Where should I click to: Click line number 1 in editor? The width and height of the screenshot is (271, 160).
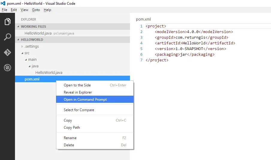(141, 26)
